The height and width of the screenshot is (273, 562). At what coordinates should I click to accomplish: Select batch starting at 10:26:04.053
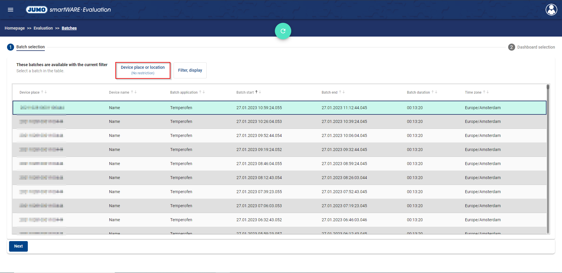point(259,121)
